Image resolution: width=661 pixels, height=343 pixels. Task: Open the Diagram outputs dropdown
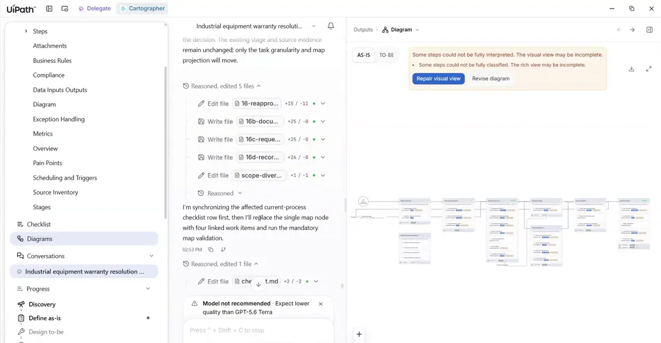click(400, 30)
